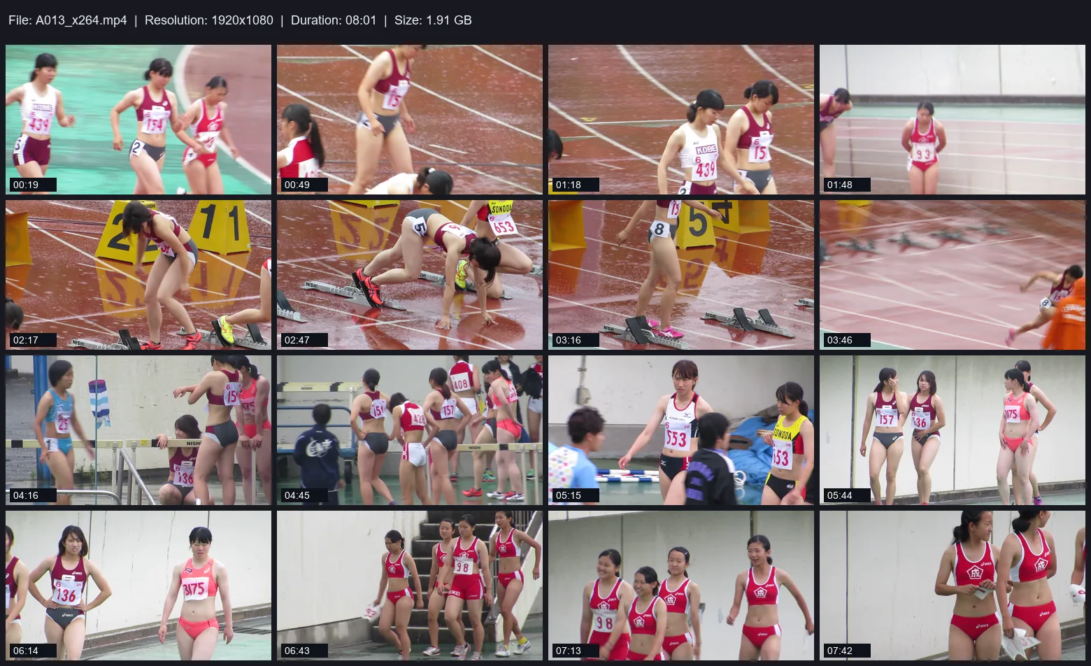1091x666 pixels.
Task: Open the thumbnail at 03:16
Action: 681,275
